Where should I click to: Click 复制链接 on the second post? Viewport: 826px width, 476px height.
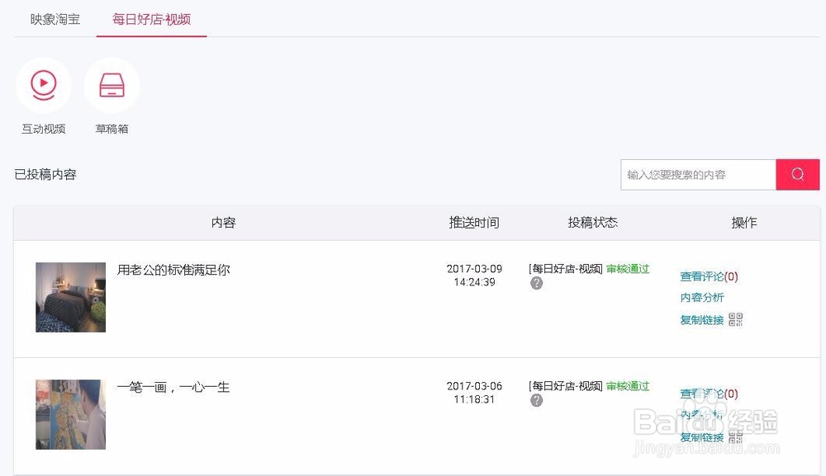click(x=701, y=436)
